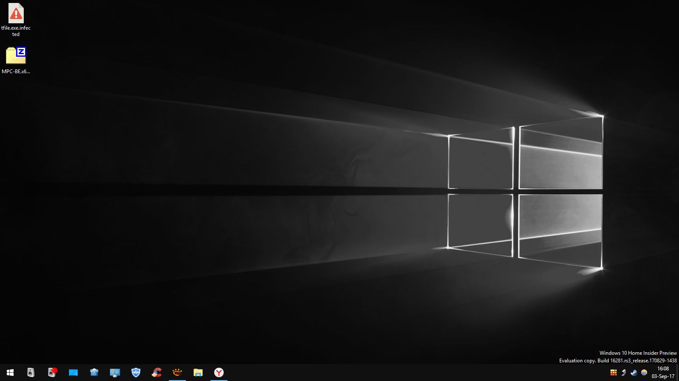Open the blue rectangle taskbar app

73,373
